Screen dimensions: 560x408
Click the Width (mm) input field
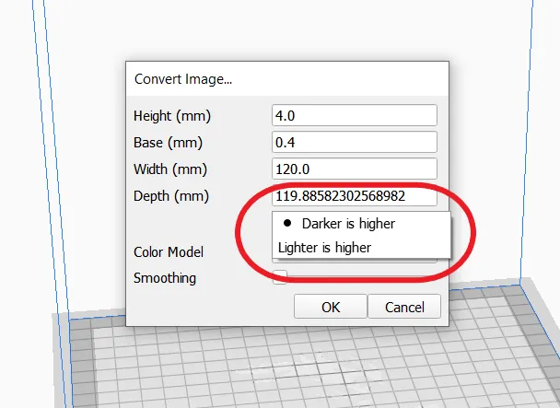point(355,169)
